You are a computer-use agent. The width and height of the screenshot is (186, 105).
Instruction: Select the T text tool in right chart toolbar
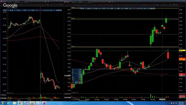[x=134, y=5]
